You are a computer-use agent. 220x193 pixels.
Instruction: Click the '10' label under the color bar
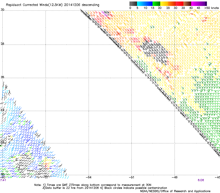click(145, 8)
